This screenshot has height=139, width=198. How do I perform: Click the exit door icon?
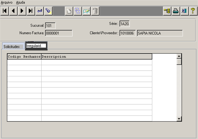pyautogui.click(x=184, y=11)
